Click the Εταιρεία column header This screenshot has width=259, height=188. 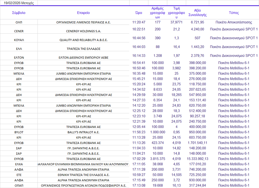83,13
